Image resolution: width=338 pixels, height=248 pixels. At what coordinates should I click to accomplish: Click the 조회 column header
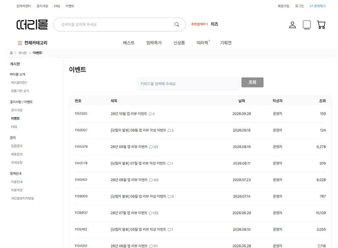322,101
